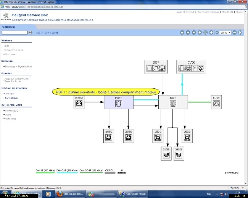Click the Nouveau sidebar link

(9, 54)
